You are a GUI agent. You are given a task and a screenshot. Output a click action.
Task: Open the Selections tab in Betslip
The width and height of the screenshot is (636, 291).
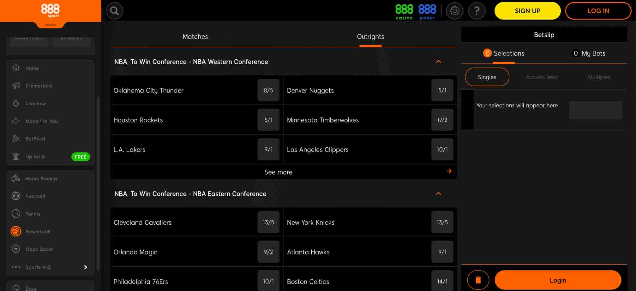[x=504, y=53]
